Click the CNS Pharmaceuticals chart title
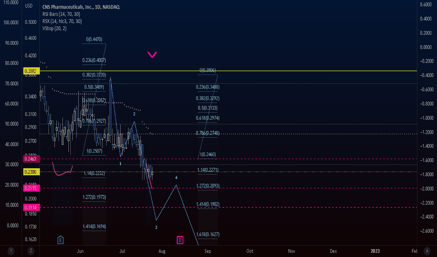Viewport: 437px width, 257px height. 81,7
